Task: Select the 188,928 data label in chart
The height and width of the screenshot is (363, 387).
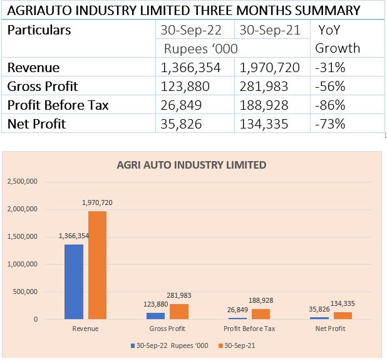Action: [261, 300]
